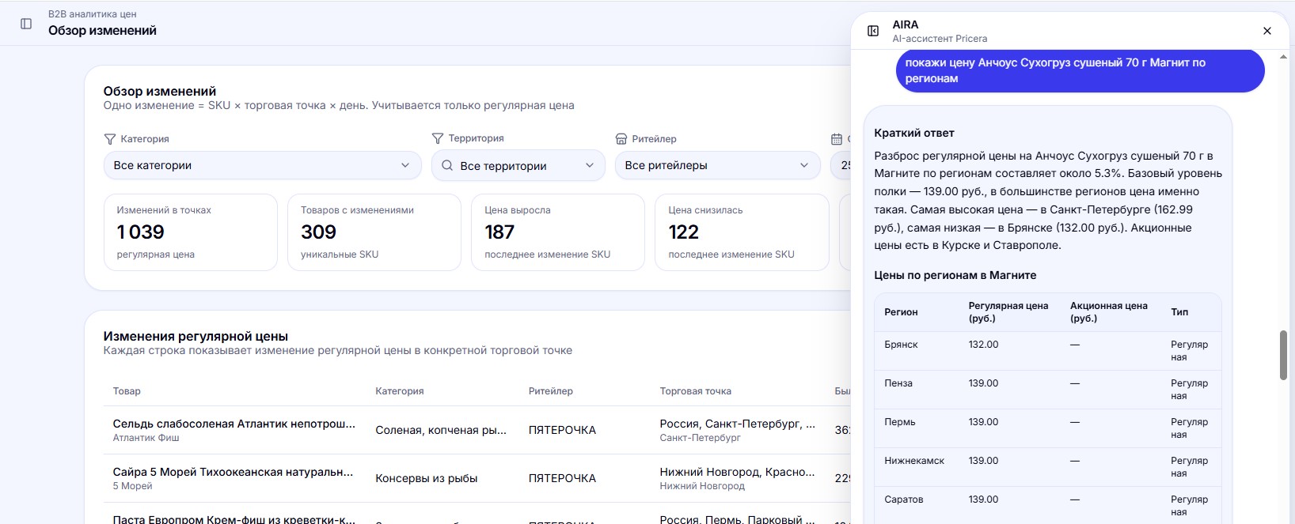Click the calendar icon beside Ритейлер filter
This screenshot has height=524, width=1295.
(837, 139)
